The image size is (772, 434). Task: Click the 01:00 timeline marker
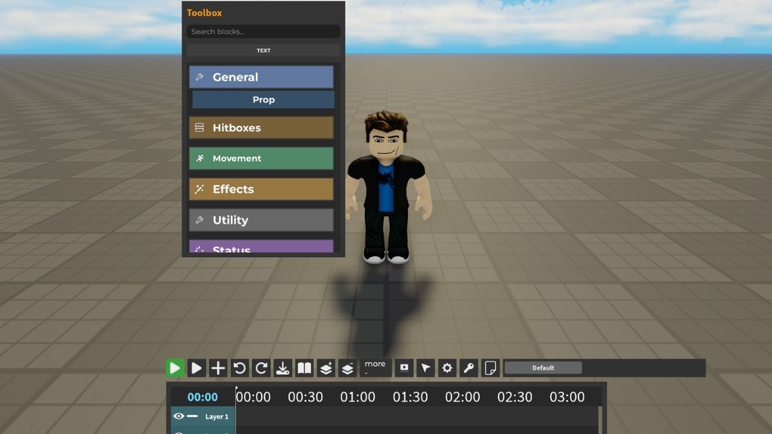coord(358,397)
